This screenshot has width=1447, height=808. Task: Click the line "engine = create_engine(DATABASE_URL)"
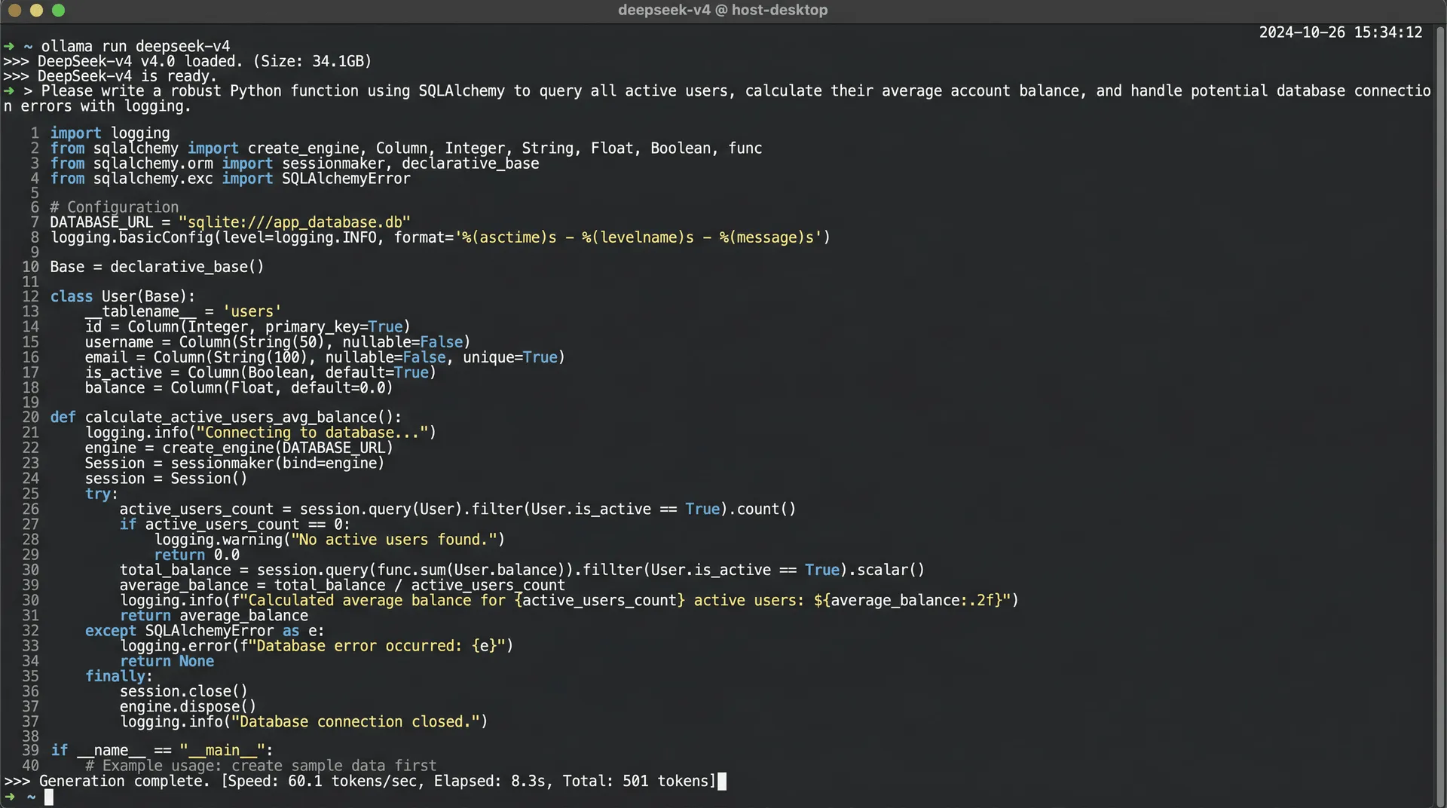click(x=239, y=448)
